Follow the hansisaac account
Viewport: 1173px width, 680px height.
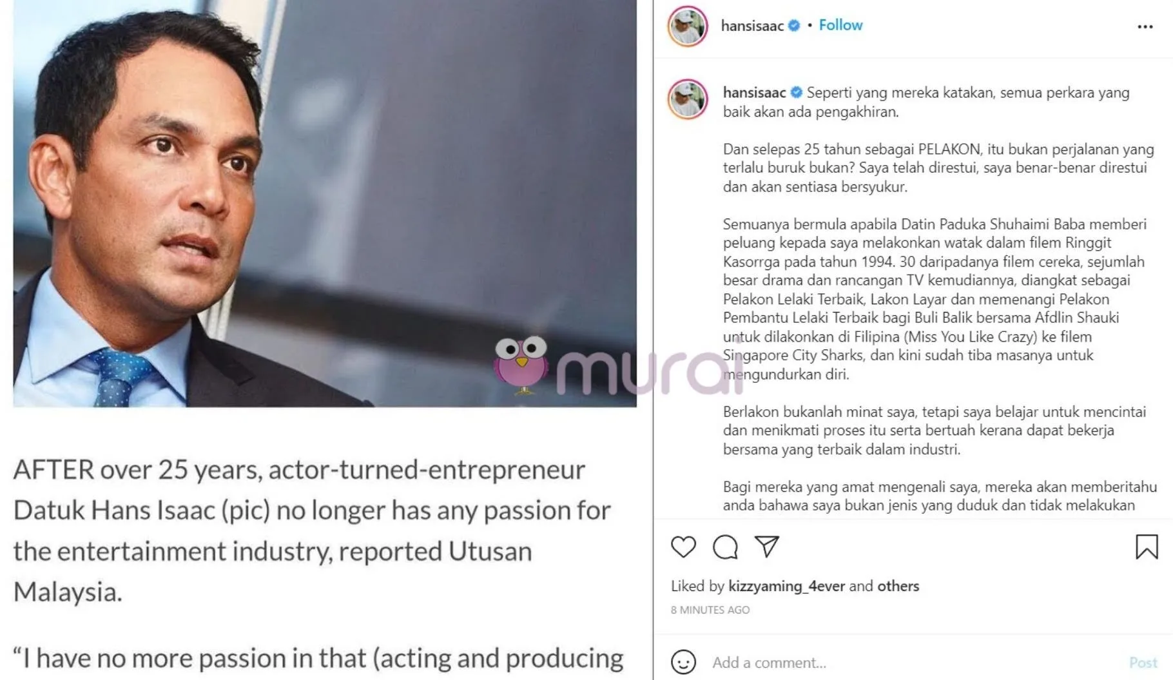(x=840, y=25)
